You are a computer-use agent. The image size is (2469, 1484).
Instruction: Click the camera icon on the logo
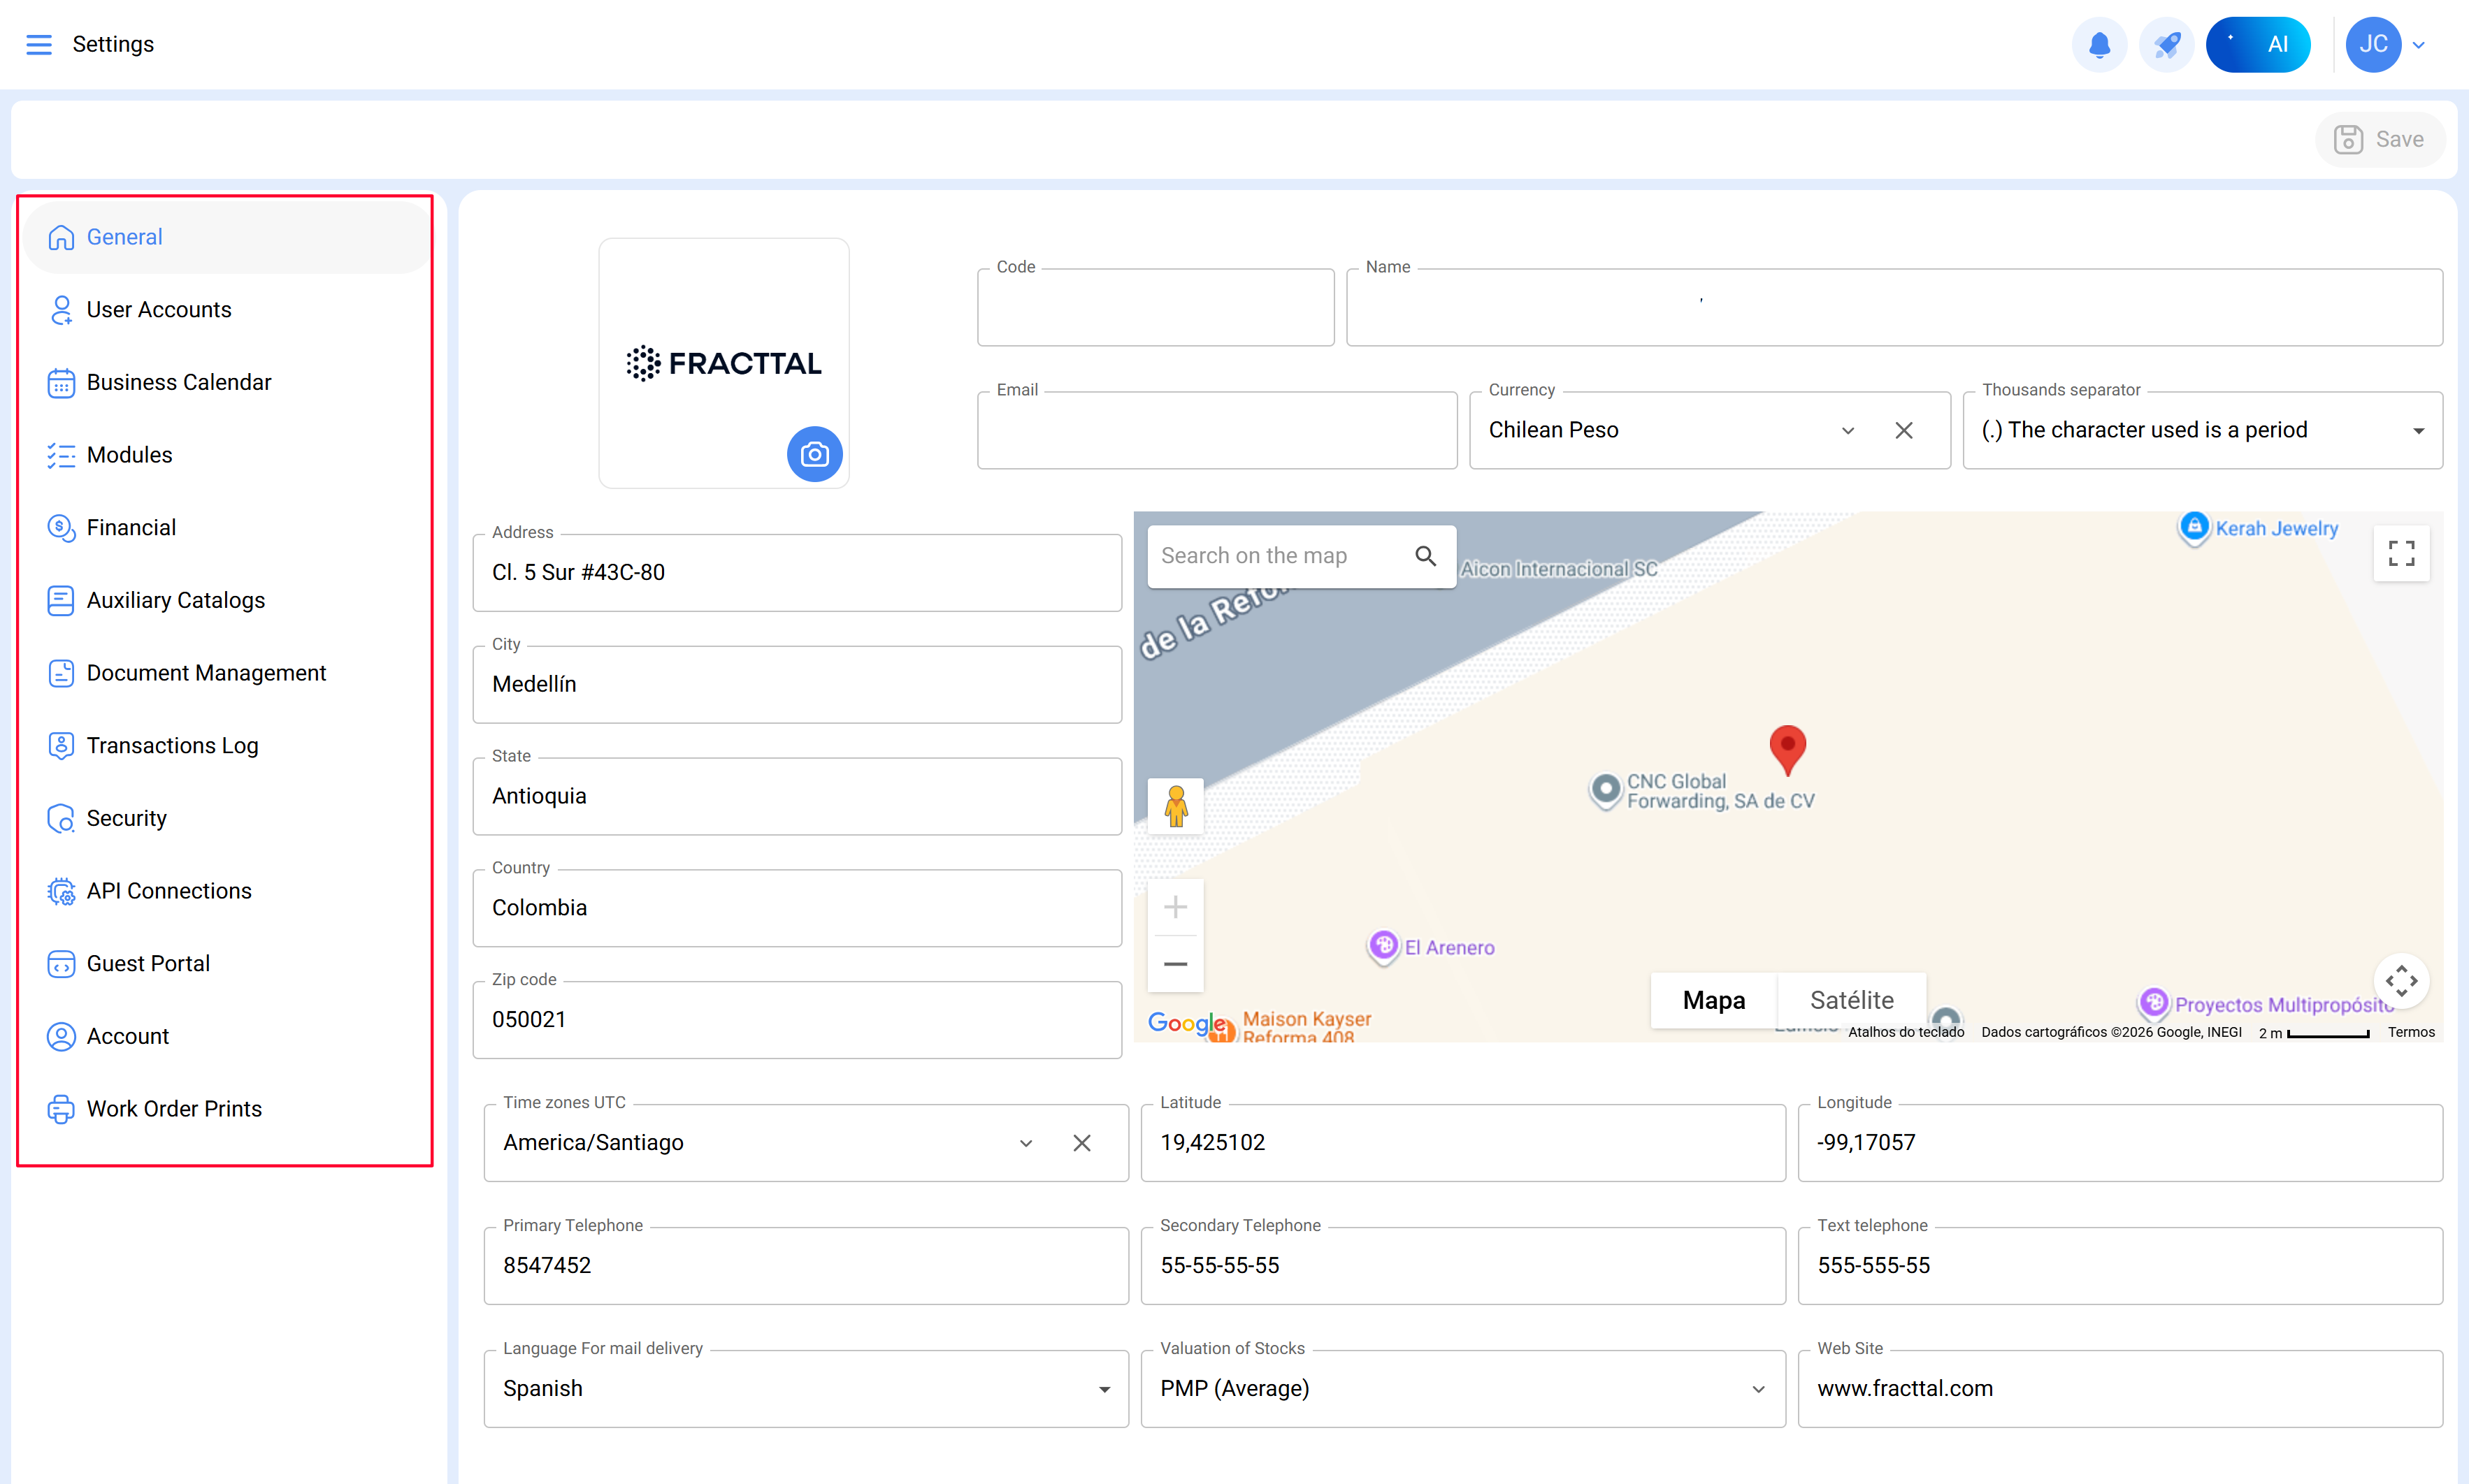pyautogui.click(x=814, y=454)
